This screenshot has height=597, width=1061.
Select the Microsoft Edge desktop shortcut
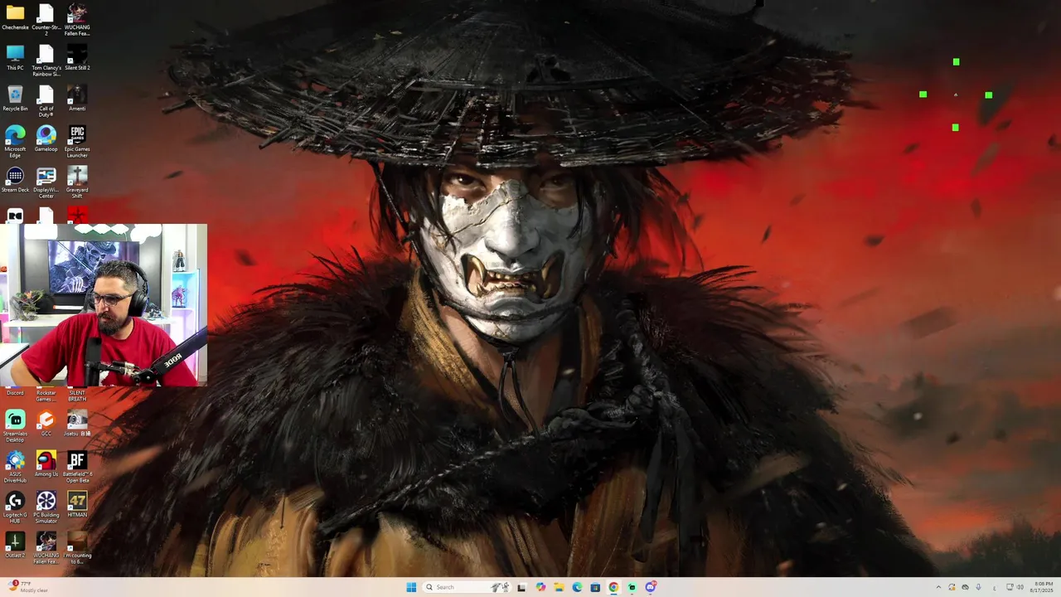coord(15,142)
